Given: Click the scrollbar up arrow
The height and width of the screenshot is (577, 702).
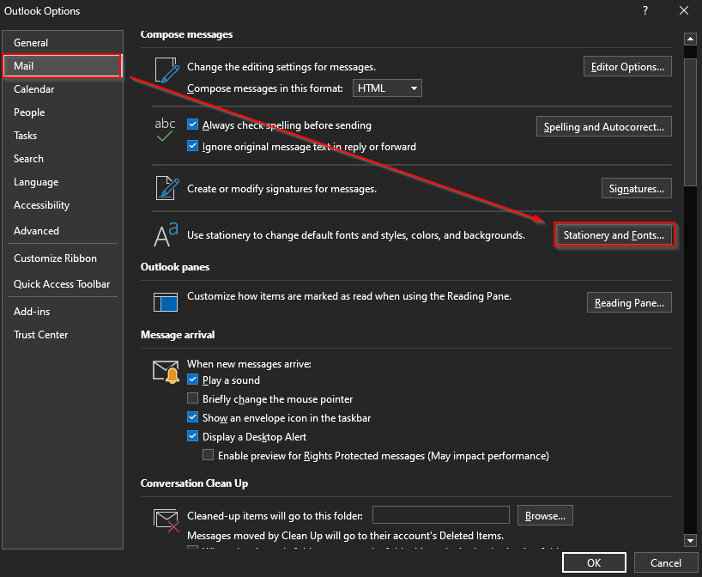Looking at the screenshot, I should (689, 39).
